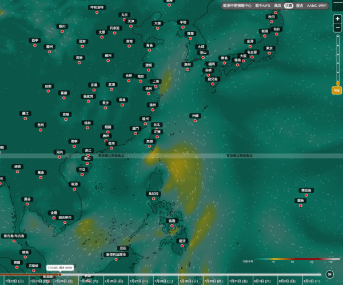Click the 釜山 city marker

pyautogui.click(x=203, y=58)
